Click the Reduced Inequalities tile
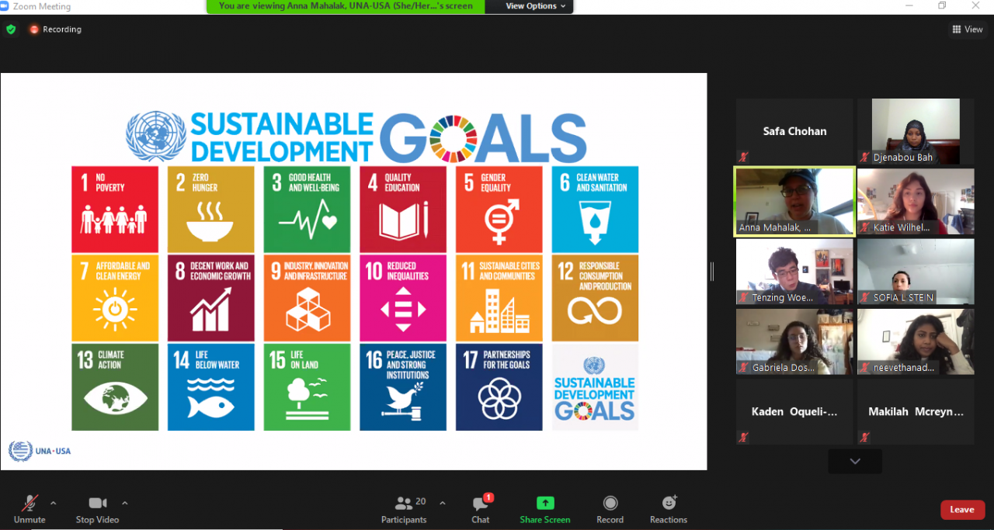 pos(403,298)
